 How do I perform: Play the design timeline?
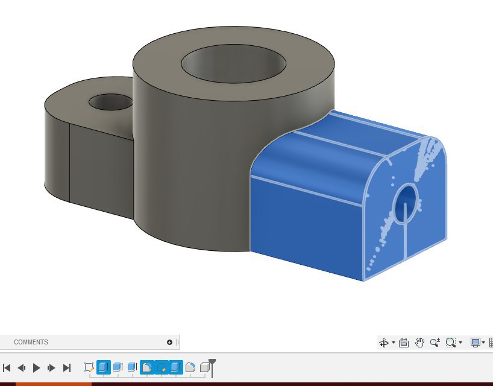(x=36, y=368)
